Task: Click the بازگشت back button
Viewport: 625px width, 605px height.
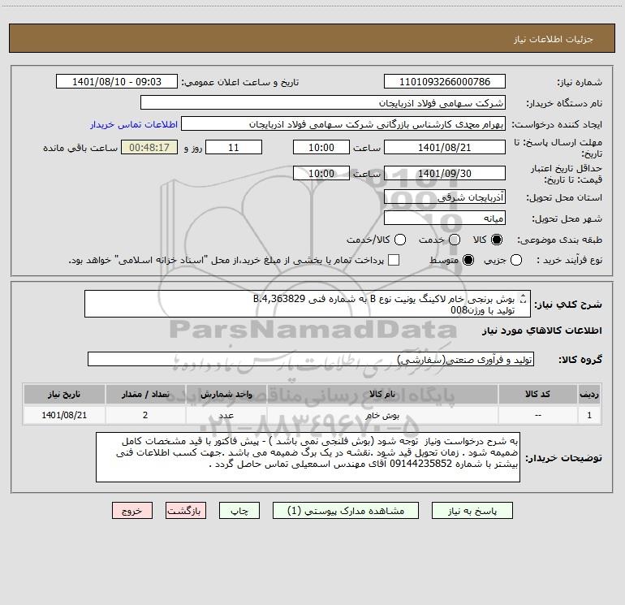Action: click(186, 511)
